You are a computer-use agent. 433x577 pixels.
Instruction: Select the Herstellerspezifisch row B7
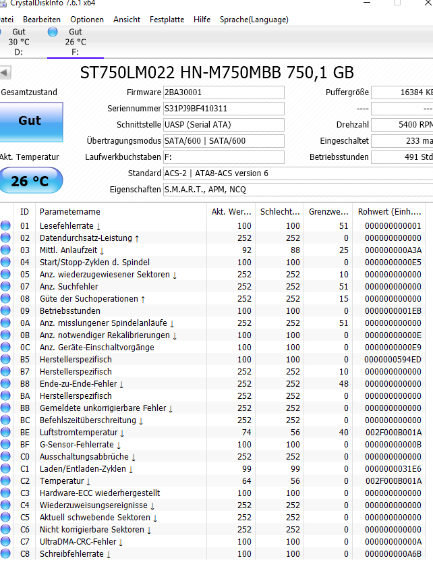212,371
